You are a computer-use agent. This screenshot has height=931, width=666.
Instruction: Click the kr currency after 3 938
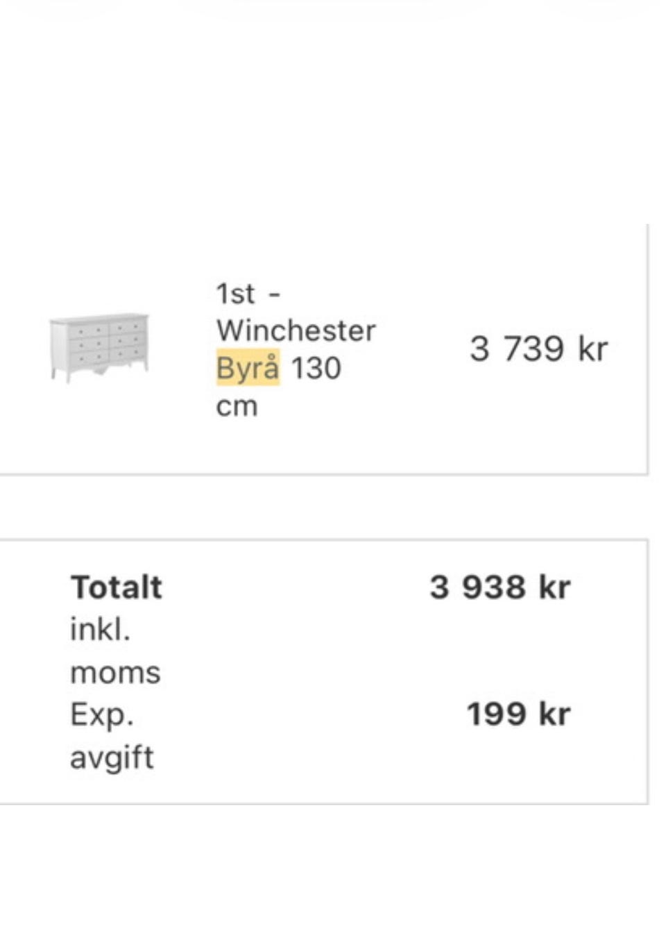coord(554,587)
